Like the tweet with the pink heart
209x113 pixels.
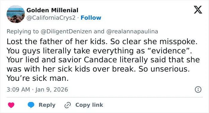coord(11,105)
